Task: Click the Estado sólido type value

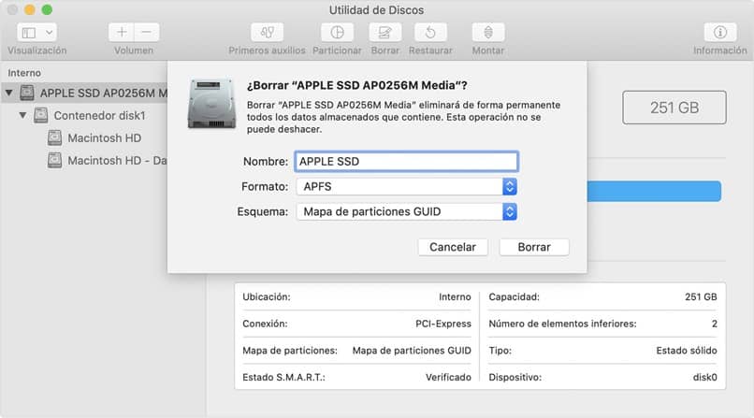Action: coord(687,351)
